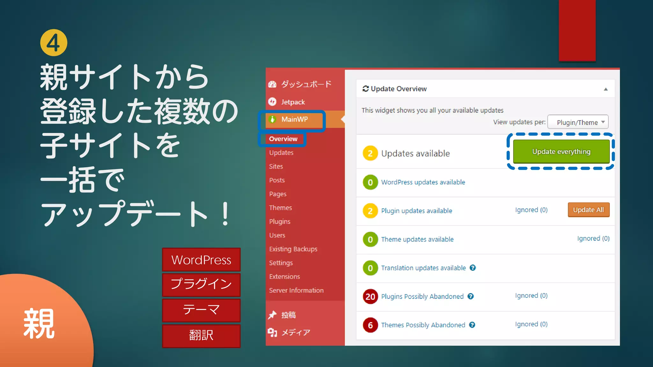Click Ignored (0) in Themes Possibly Abandoned row
This screenshot has width=653, height=367.
pos(531,324)
